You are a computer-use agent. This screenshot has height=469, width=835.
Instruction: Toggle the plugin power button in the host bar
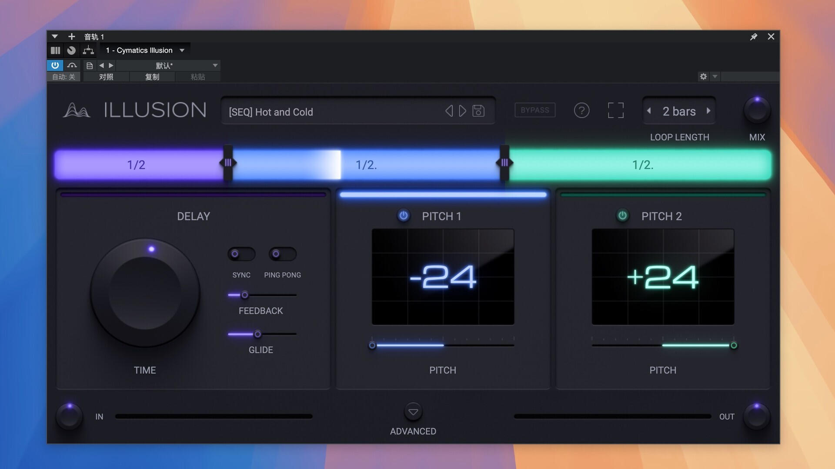click(x=55, y=66)
